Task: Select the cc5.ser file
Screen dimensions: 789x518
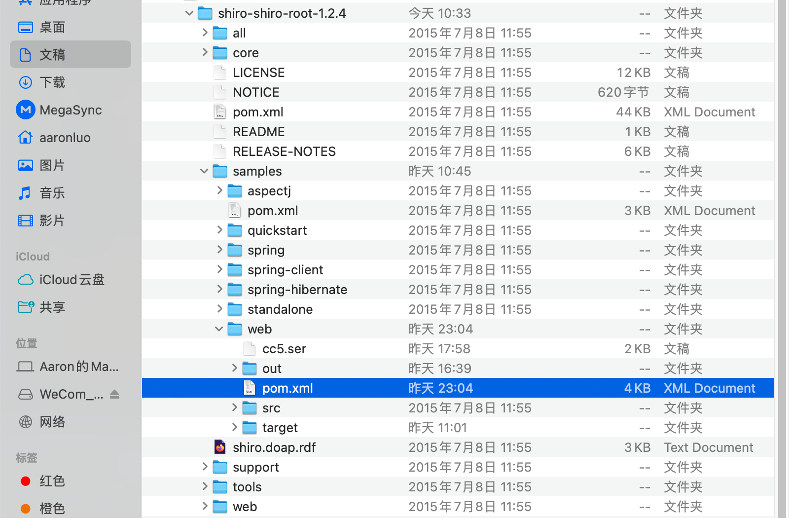Action: 458,348
